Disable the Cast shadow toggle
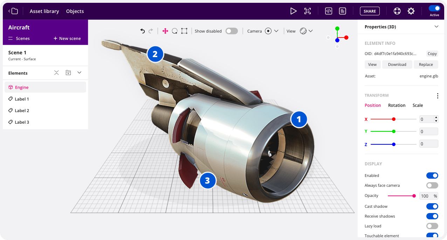The image size is (447, 240). pyautogui.click(x=432, y=206)
